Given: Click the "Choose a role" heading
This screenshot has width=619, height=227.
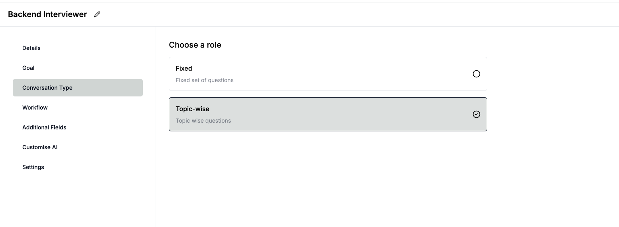Looking at the screenshot, I should pos(195,45).
